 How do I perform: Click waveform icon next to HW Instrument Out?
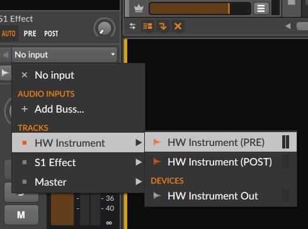[157, 196]
